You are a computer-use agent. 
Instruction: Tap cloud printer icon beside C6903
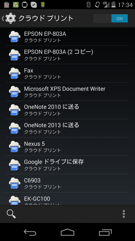click(14, 183)
